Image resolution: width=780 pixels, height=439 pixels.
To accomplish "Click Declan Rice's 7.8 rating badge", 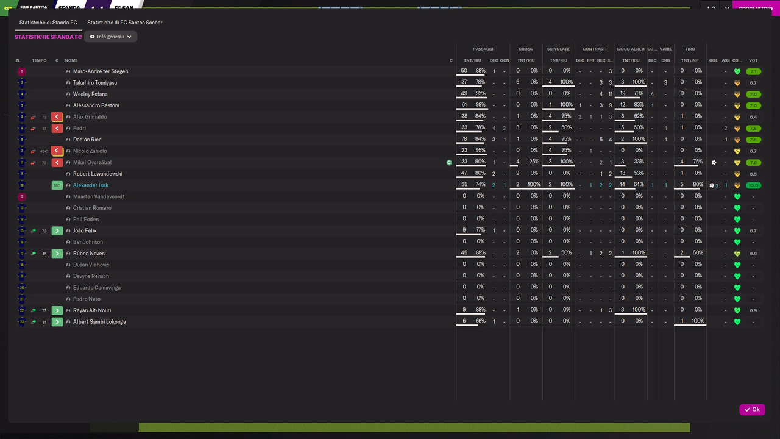I will pyautogui.click(x=753, y=140).
